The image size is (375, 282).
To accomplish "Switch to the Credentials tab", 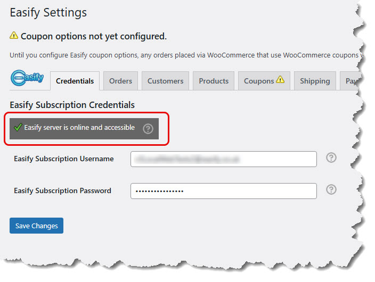I will [x=75, y=81].
